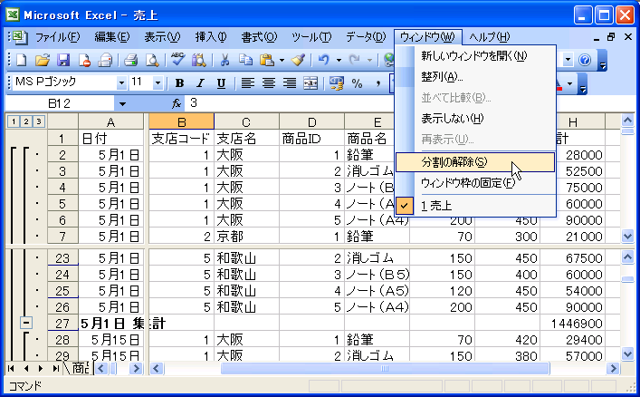Show outline level 2
This screenshot has width=640, height=397.
pos(26,121)
